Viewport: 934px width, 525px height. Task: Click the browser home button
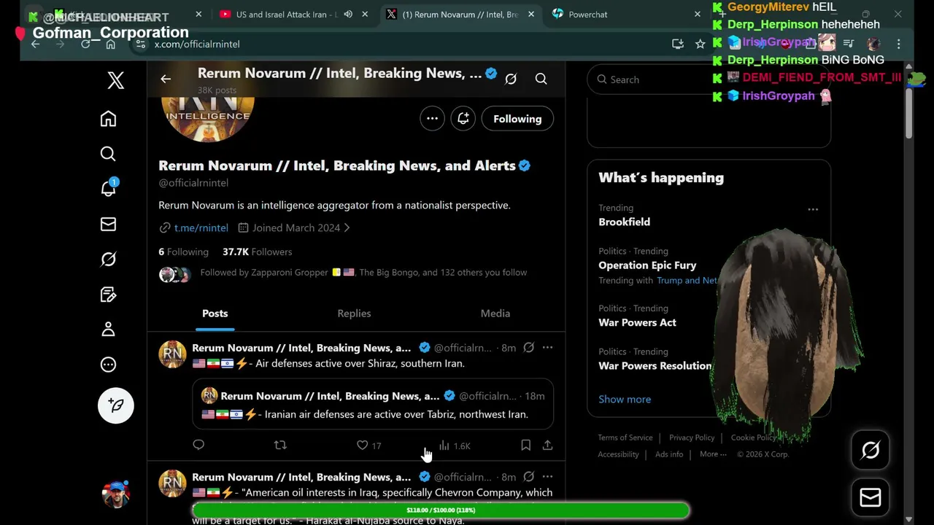point(110,44)
